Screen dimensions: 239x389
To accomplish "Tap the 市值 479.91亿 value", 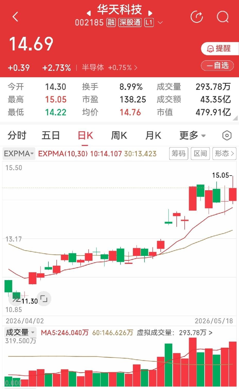I will pyautogui.click(x=213, y=112).
